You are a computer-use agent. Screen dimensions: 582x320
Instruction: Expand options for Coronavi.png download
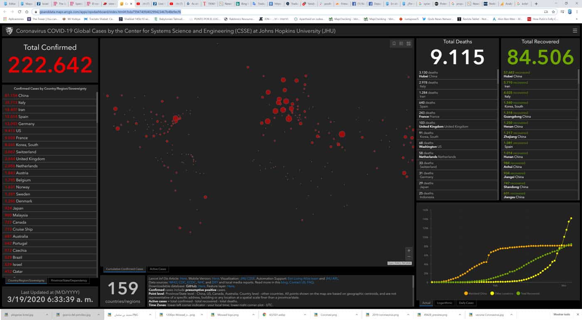coord(356,315)
